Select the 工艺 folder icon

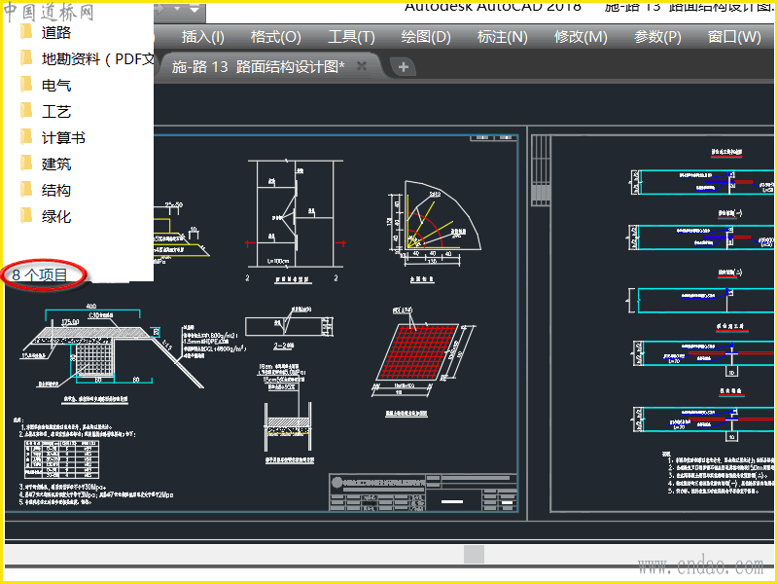click(x=26, y=111)
